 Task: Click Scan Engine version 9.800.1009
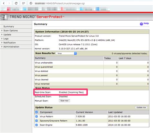click(82, 125)
